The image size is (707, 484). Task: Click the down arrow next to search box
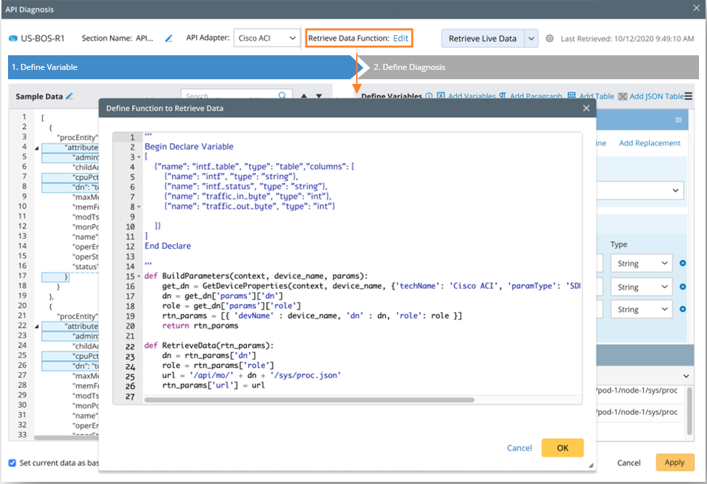(319, 97)
